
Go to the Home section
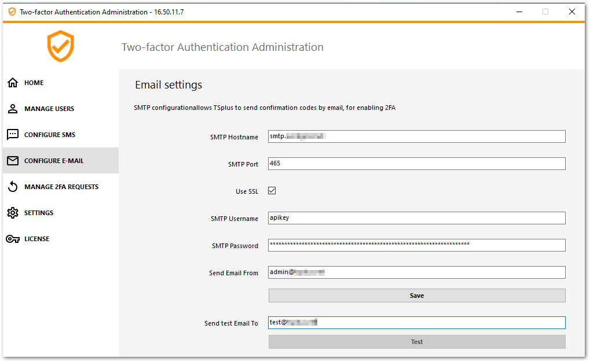[33, 83]
